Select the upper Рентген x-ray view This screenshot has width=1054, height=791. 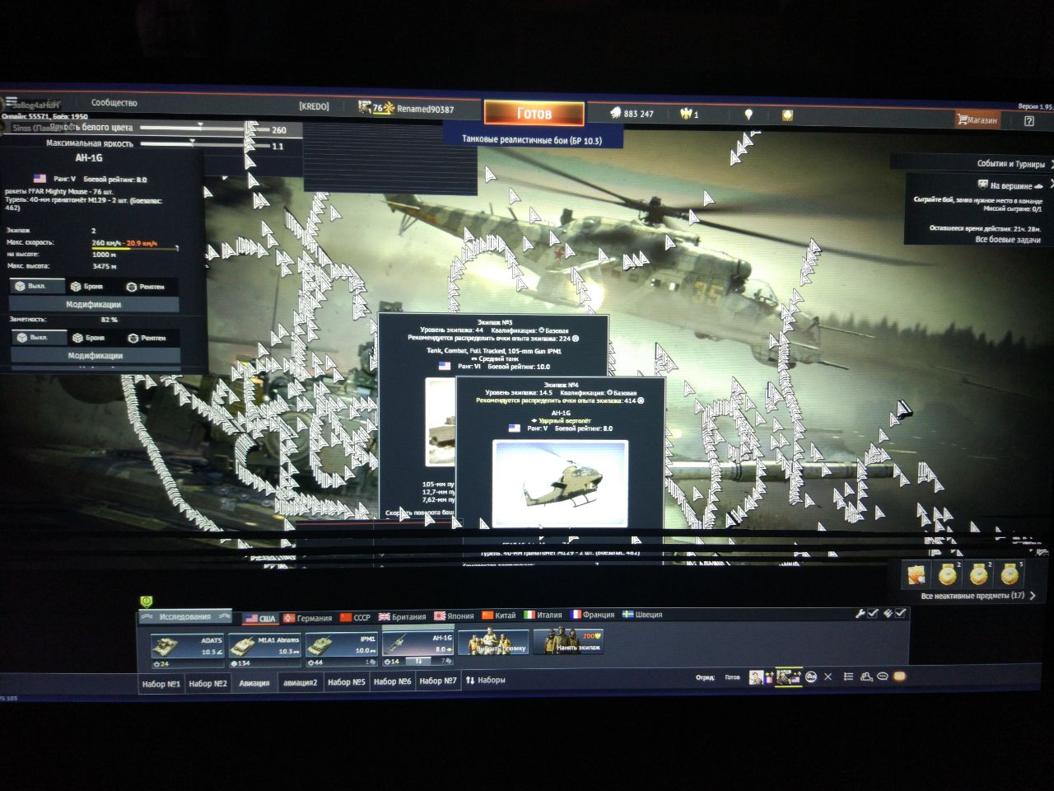click(x=146, y=287)
